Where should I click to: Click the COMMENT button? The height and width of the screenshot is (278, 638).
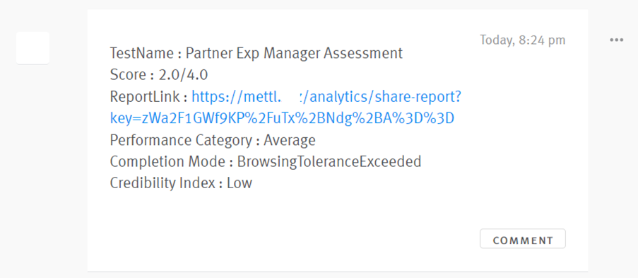(522, 239)
